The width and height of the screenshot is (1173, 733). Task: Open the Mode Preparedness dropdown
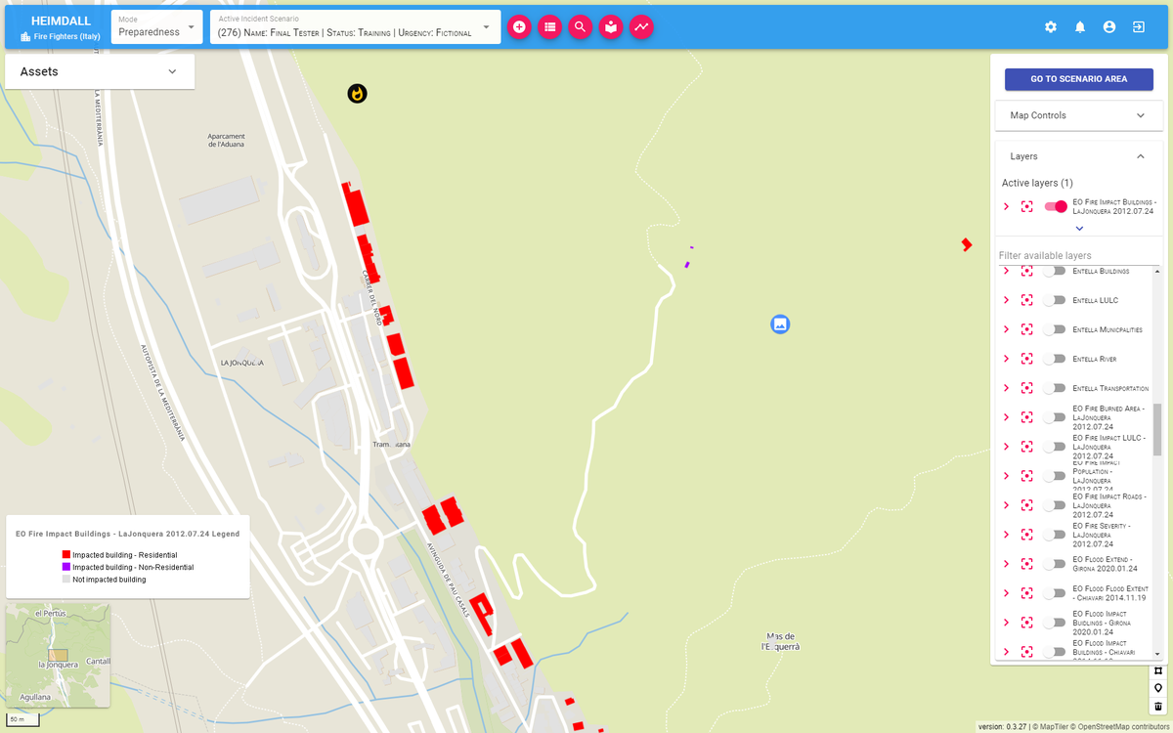[155, 27]
